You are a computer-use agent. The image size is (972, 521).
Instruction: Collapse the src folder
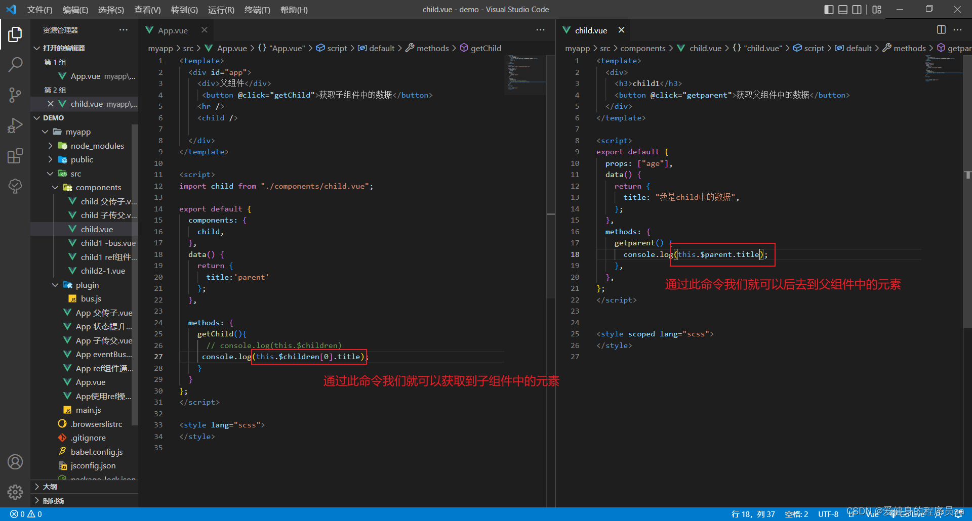(x=76, y=173)
